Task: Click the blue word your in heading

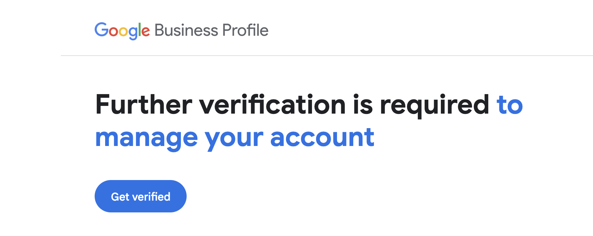Action: click(234, 140)
